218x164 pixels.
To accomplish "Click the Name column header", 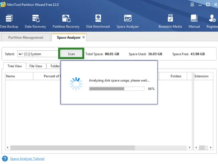I will (19, 76).
